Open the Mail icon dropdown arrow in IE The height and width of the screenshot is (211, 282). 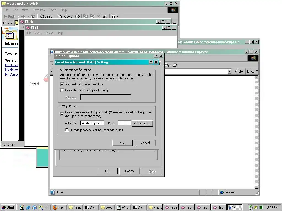pyautogui.click(x=170, y=65)
